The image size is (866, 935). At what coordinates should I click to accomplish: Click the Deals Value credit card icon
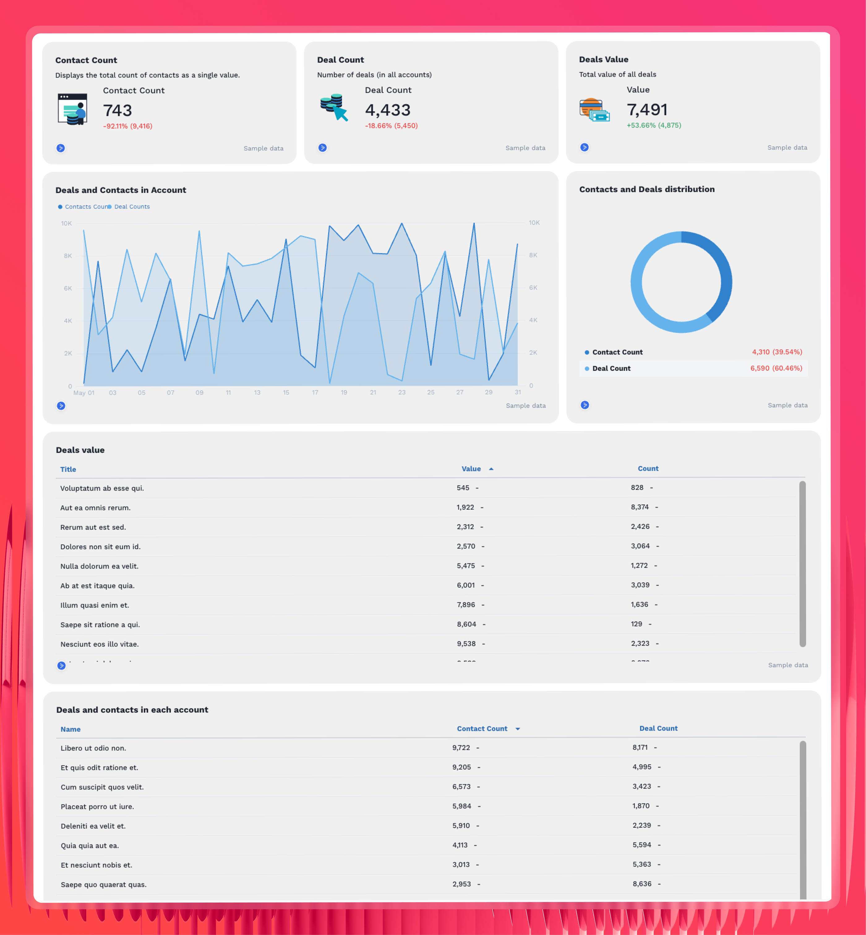pyautogui.click(x=595, y=110)
